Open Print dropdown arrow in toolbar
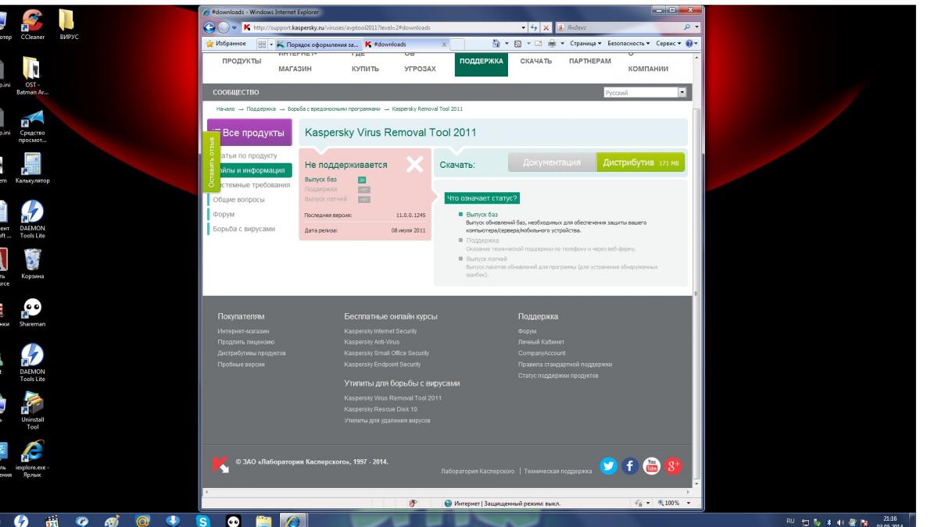The image size is (938, 527). 561,44
